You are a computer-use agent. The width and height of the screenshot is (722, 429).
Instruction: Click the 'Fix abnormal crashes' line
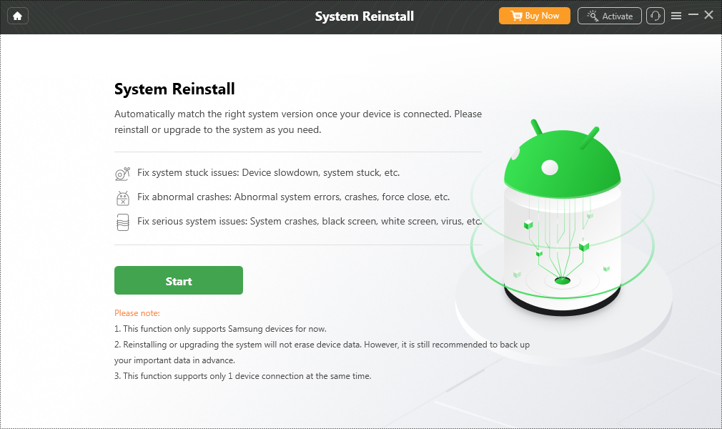[x=293, y=197]
